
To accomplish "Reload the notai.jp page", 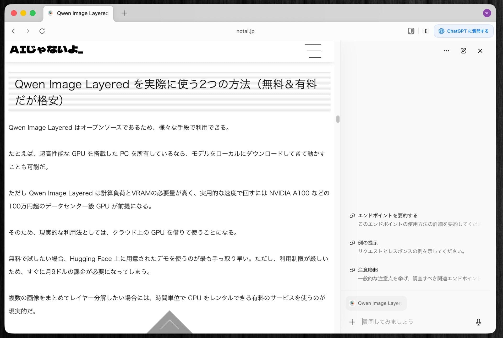I will (42, 31).
